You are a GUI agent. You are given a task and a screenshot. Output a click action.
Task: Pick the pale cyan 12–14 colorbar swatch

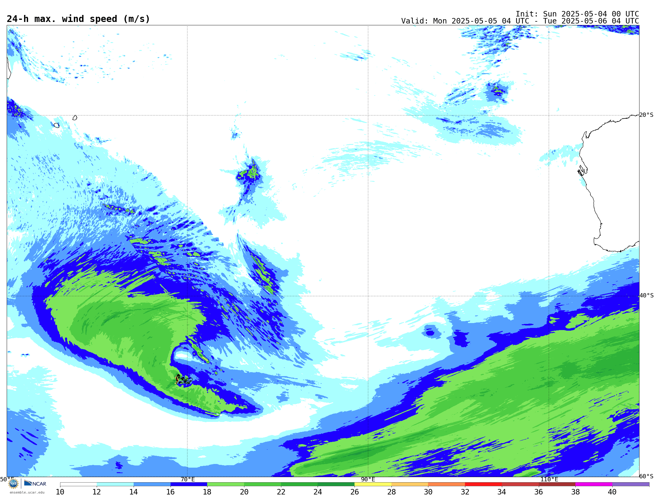(115, 484)
